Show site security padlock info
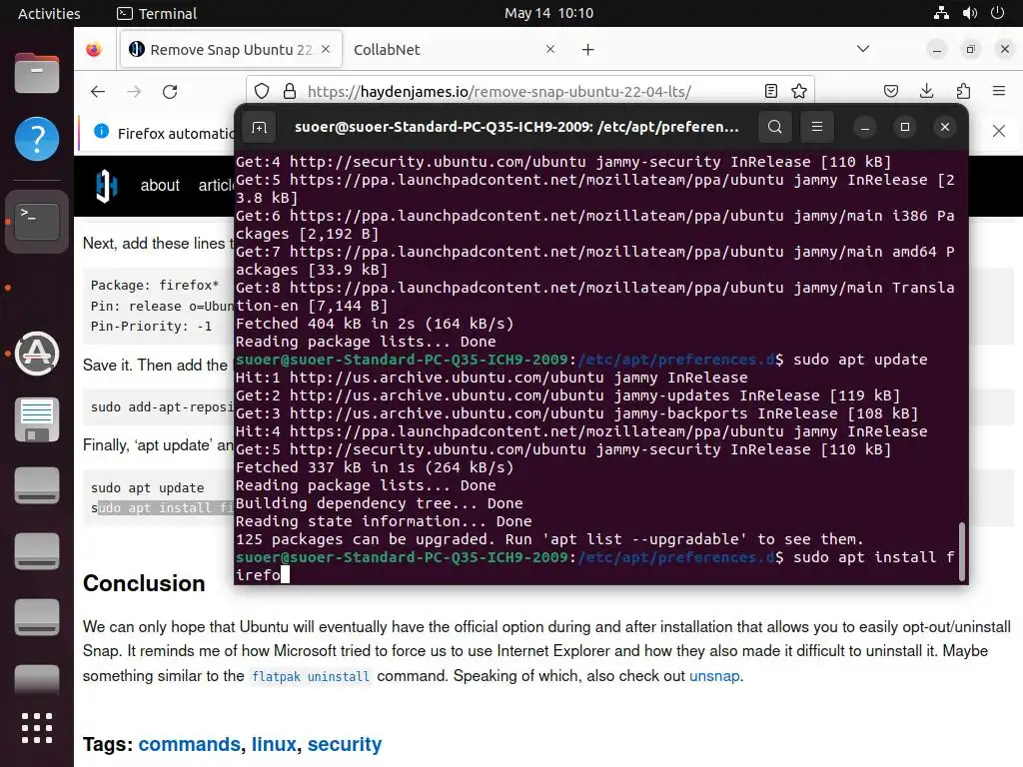This screenshot has height=767, width=1023. (x=290, y=91)
